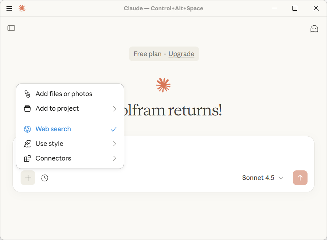Screen dimensions: 327x240
Task: Open the clock history icon
Action: point(44,178)
